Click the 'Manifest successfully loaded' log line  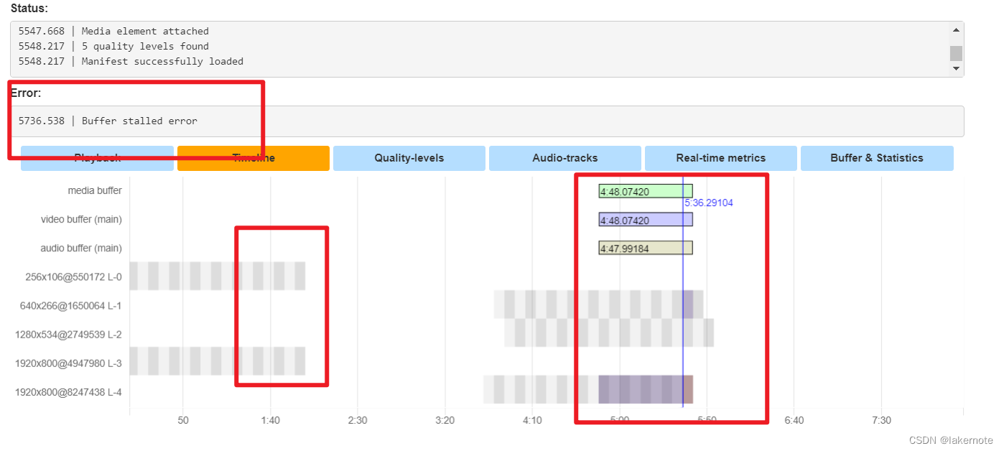(162, 61)
